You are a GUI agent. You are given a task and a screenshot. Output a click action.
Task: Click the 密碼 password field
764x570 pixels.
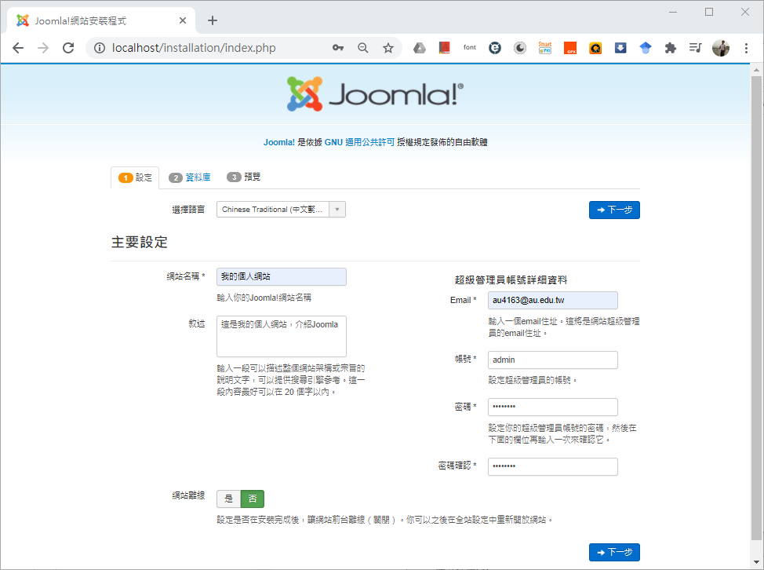(553, 407)
